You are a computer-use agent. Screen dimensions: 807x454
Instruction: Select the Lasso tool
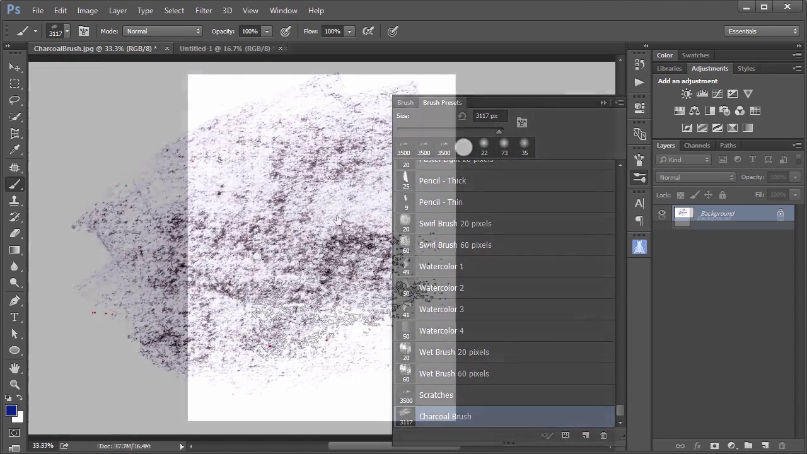[x=15, y=100]
